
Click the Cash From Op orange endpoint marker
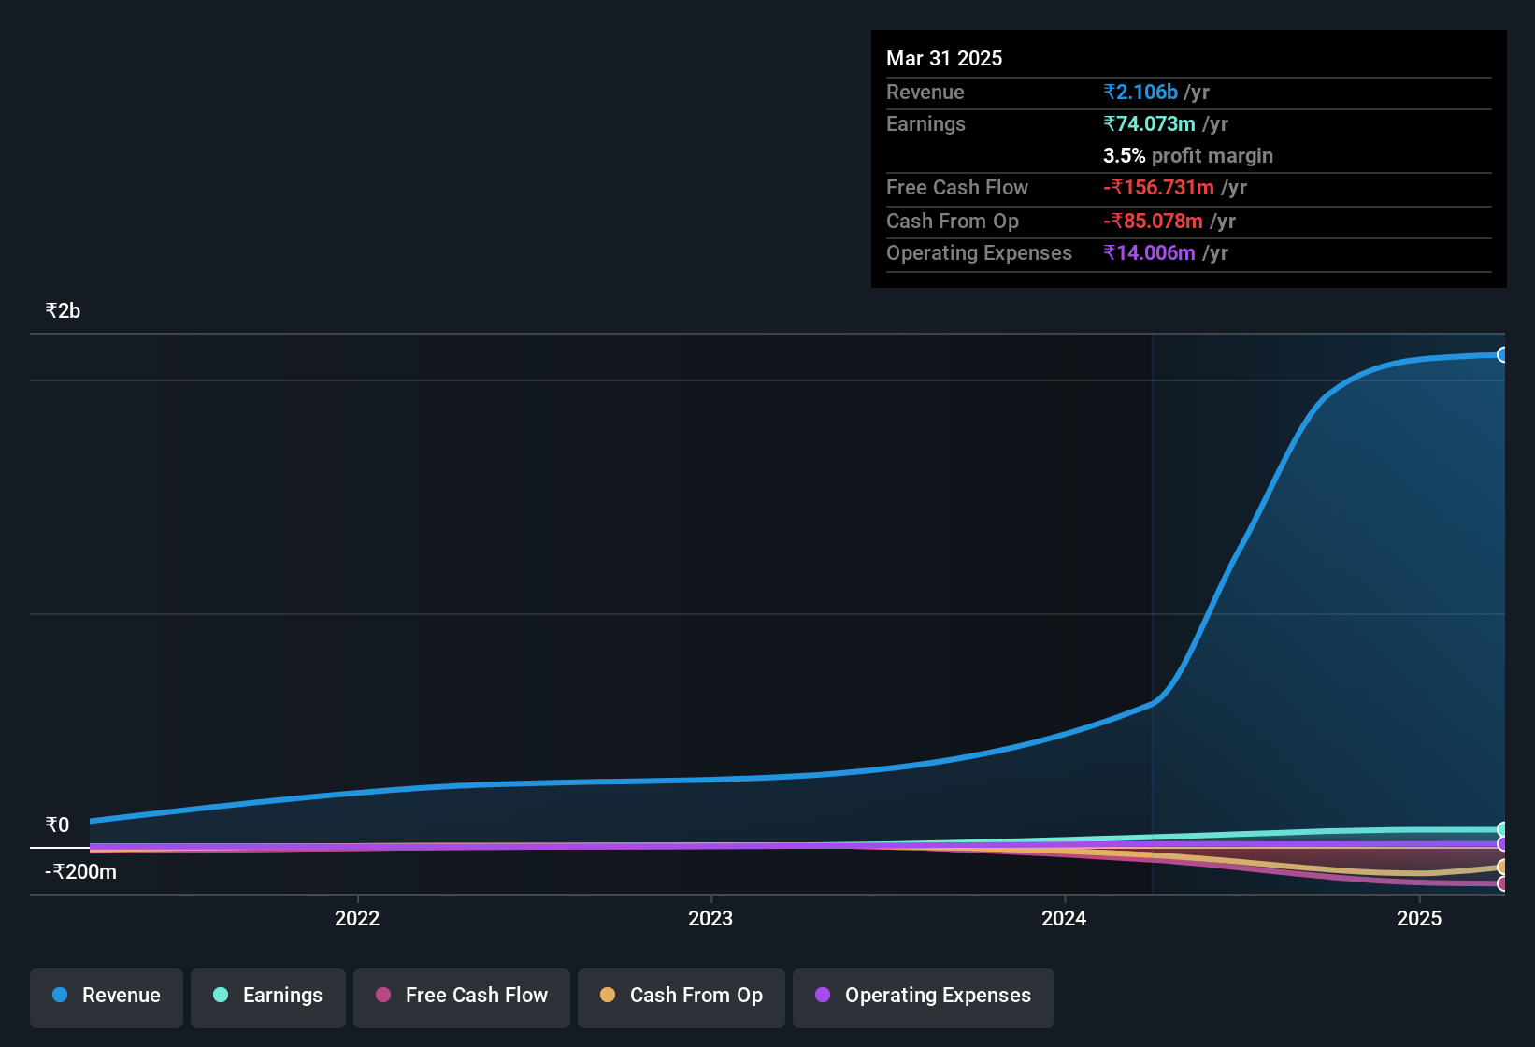[x=1502, y=868]
